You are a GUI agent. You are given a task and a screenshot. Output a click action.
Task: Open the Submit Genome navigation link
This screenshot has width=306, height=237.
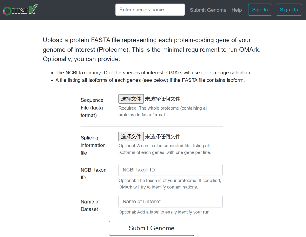pos(208,10)
